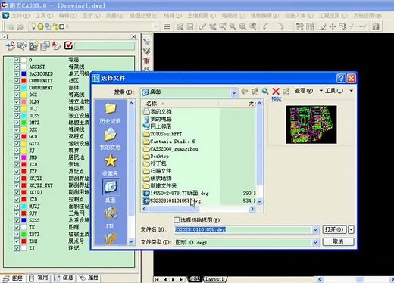The width and height of the screenshot is (394, 283).
Task: Open the 文件 menu
Action: point(20,16)
